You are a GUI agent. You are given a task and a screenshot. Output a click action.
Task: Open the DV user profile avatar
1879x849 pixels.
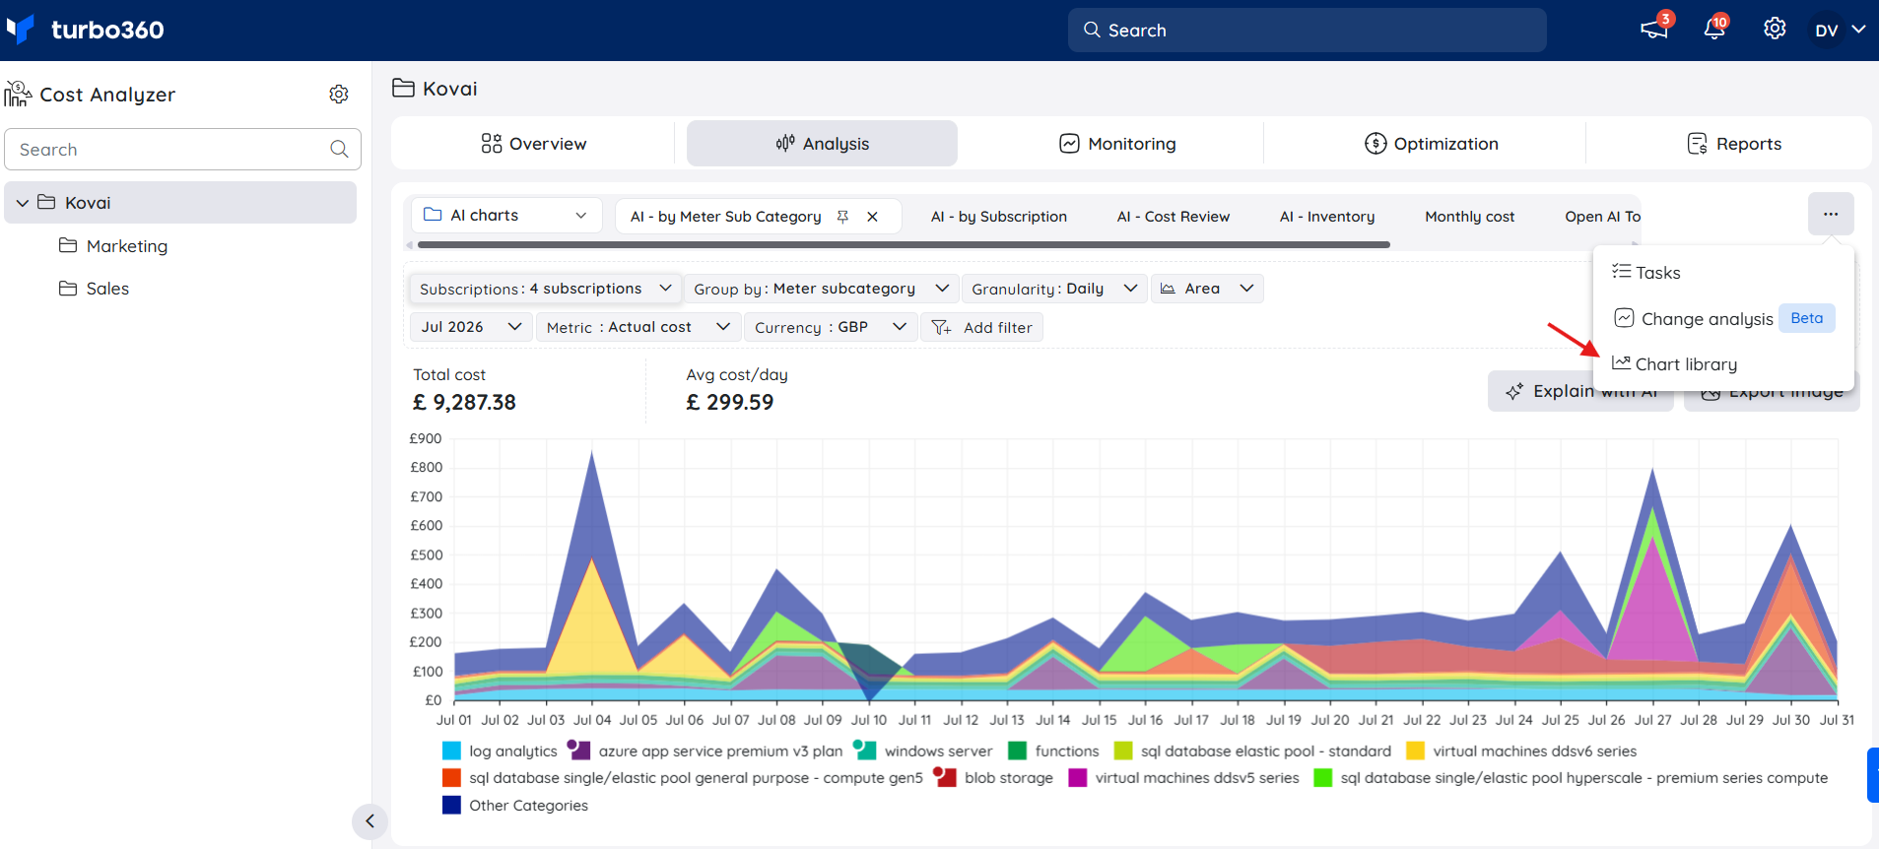coord(1826,30)
